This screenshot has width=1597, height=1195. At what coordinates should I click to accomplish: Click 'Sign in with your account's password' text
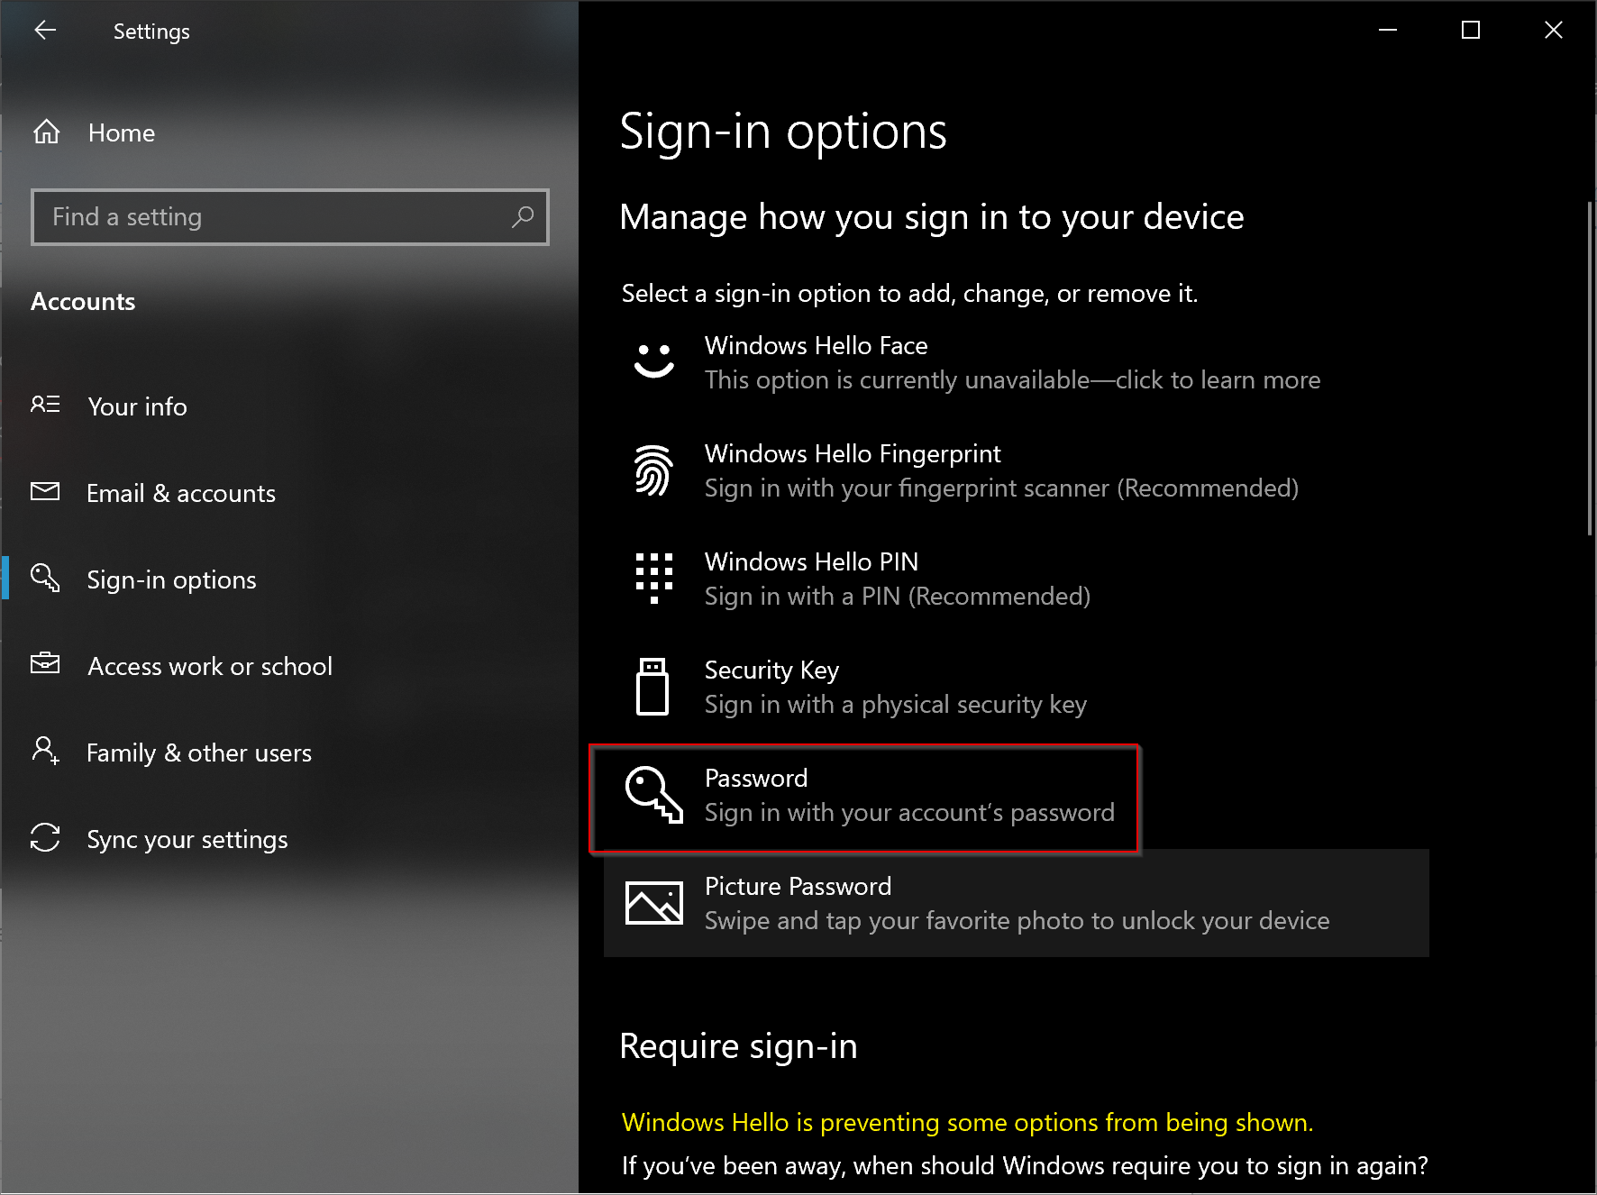[910, 813]
